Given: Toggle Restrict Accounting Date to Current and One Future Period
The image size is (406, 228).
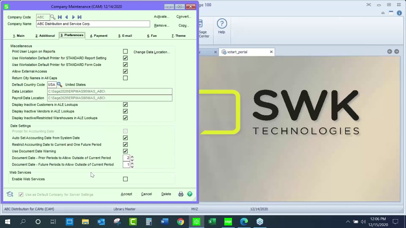Looking at the screenshot, I should 125,144.
